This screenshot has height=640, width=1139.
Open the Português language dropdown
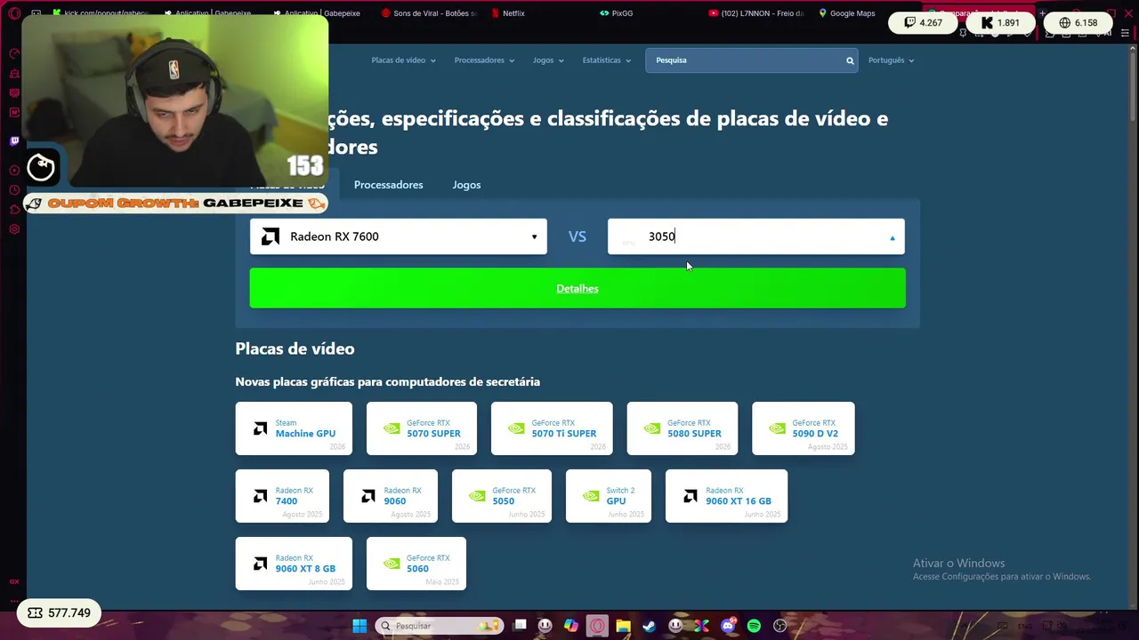coord(891,60)
